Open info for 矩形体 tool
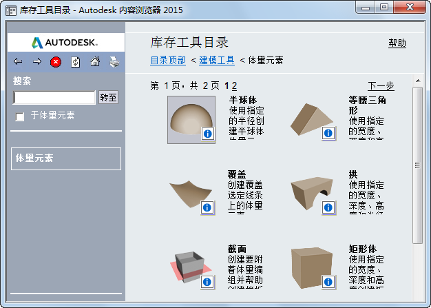Viewport: 431px width, 308px height. (x=328, y=282)
